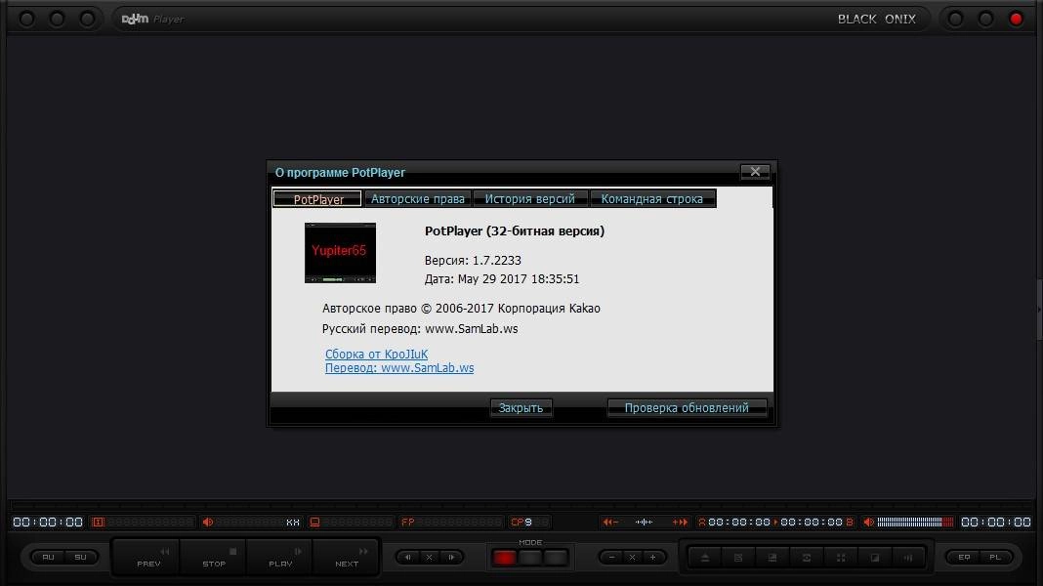Open the Перевод: www.SamLab.ws link
The image size is (1043, 586).
[399, 368]
